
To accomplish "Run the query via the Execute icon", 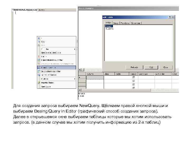I will pyautogui.click(x=39, y=57).
